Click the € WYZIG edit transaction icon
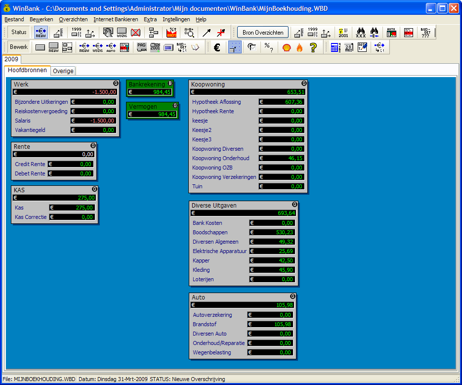The width and height of the screenshot is (462, 385). (97, 47)
